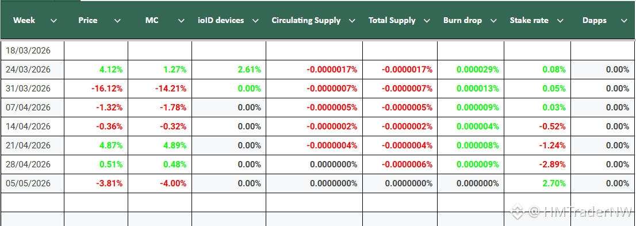
Task: Select the 0.000008% Burn drop cell
Action: pos(470,145)
